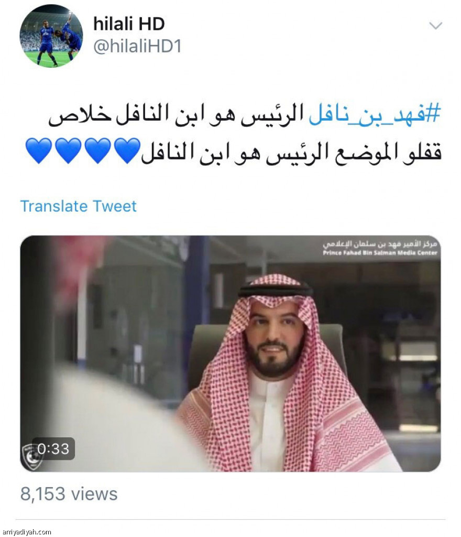461x537 pixels.
Task: Play the embedded video of the man
Action: coord(230,353)
